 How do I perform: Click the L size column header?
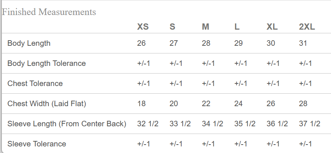(237, 27)
